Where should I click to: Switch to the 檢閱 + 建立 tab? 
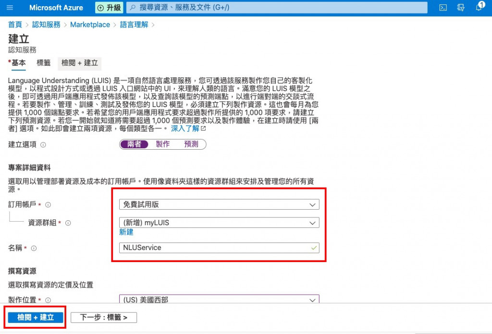coord(79,63)
